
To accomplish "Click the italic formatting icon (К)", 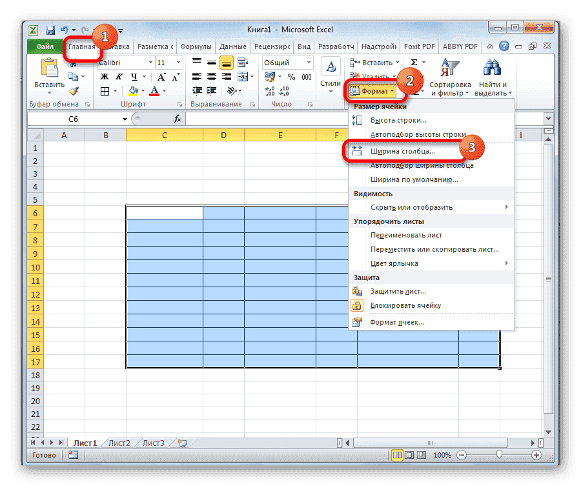I will click(x=119, y=77).
